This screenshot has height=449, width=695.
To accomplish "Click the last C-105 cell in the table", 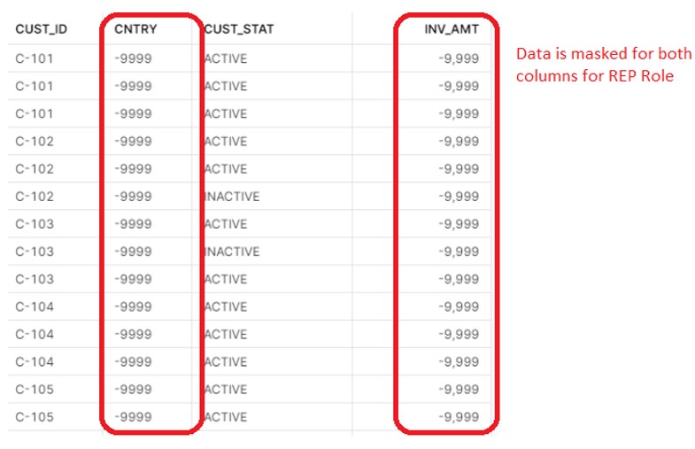I will [35, 416].
